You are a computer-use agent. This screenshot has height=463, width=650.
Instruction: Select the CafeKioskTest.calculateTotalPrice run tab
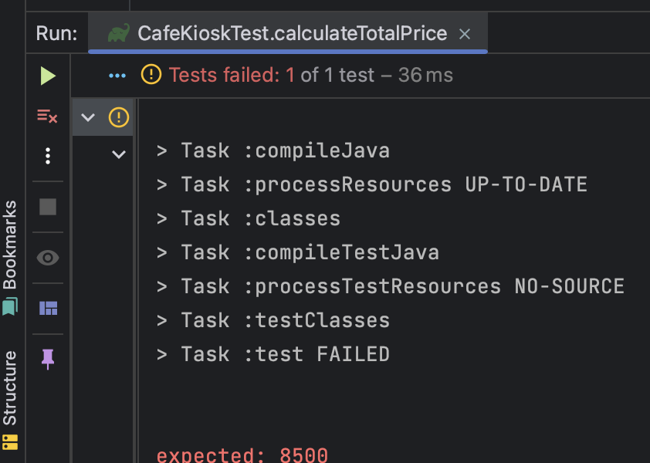click(291, 34)
